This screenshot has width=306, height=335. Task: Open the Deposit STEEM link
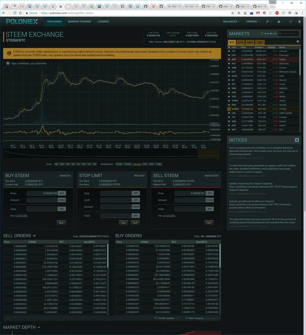point(211,175)
